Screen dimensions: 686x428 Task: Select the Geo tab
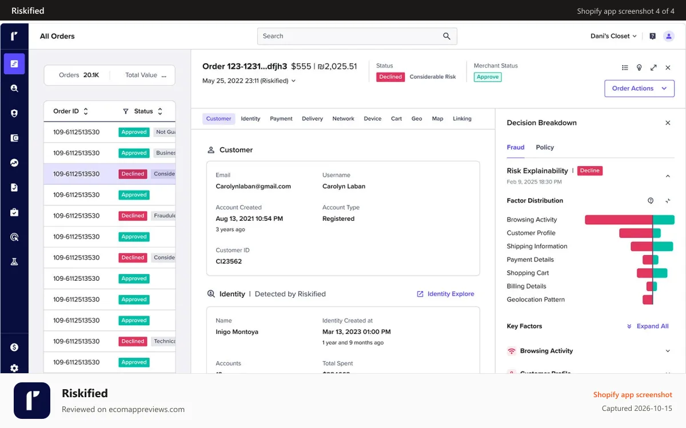417,119
